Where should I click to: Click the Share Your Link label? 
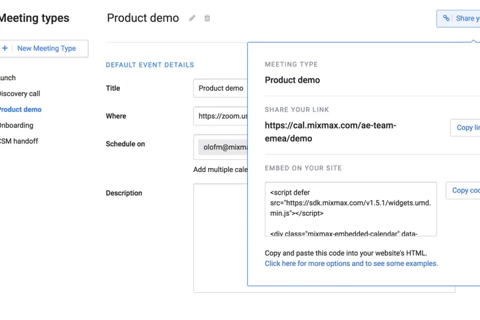point(297,109)
